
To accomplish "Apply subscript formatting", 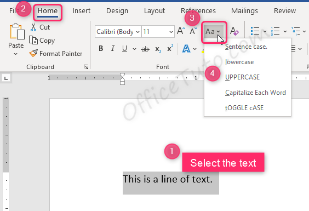I will (158, 49).
